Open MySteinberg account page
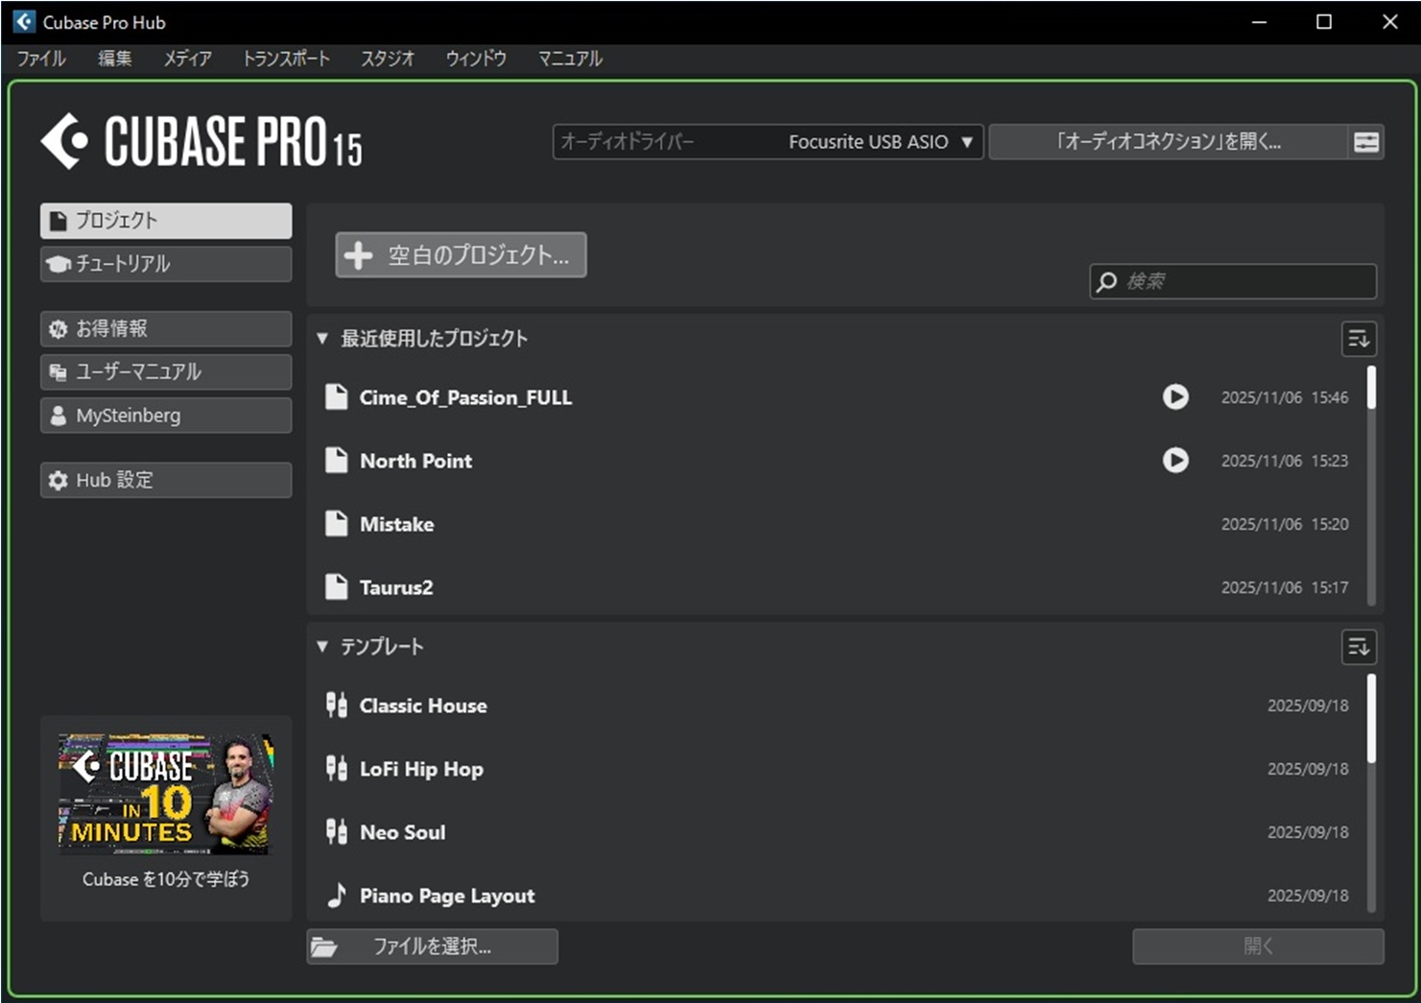The height and width of the screenshot is (1003, 1421). point(166,416)
